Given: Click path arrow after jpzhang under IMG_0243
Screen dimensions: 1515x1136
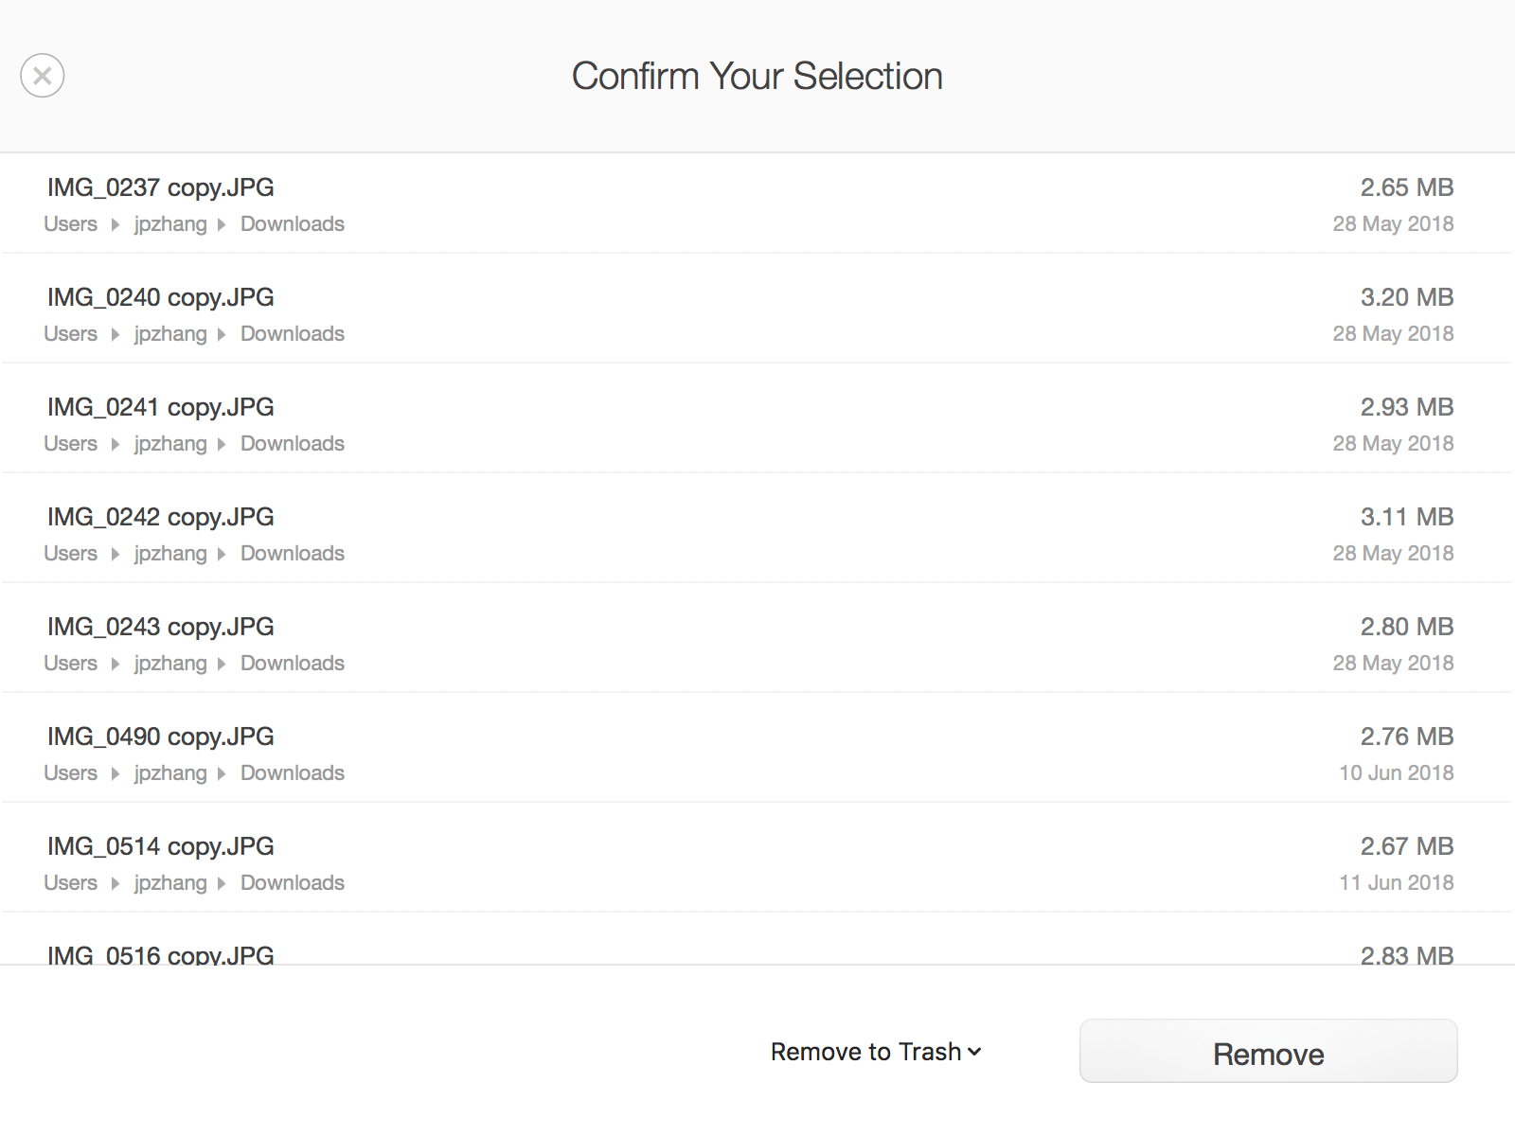Looking at the screenshot, I should coord(222,664).
